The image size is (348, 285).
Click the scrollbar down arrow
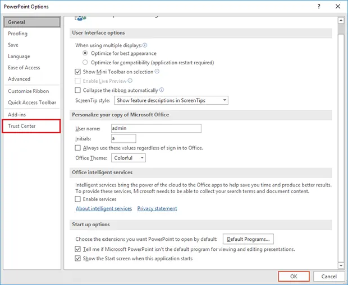pyautogui.click(x=341, y=265)
